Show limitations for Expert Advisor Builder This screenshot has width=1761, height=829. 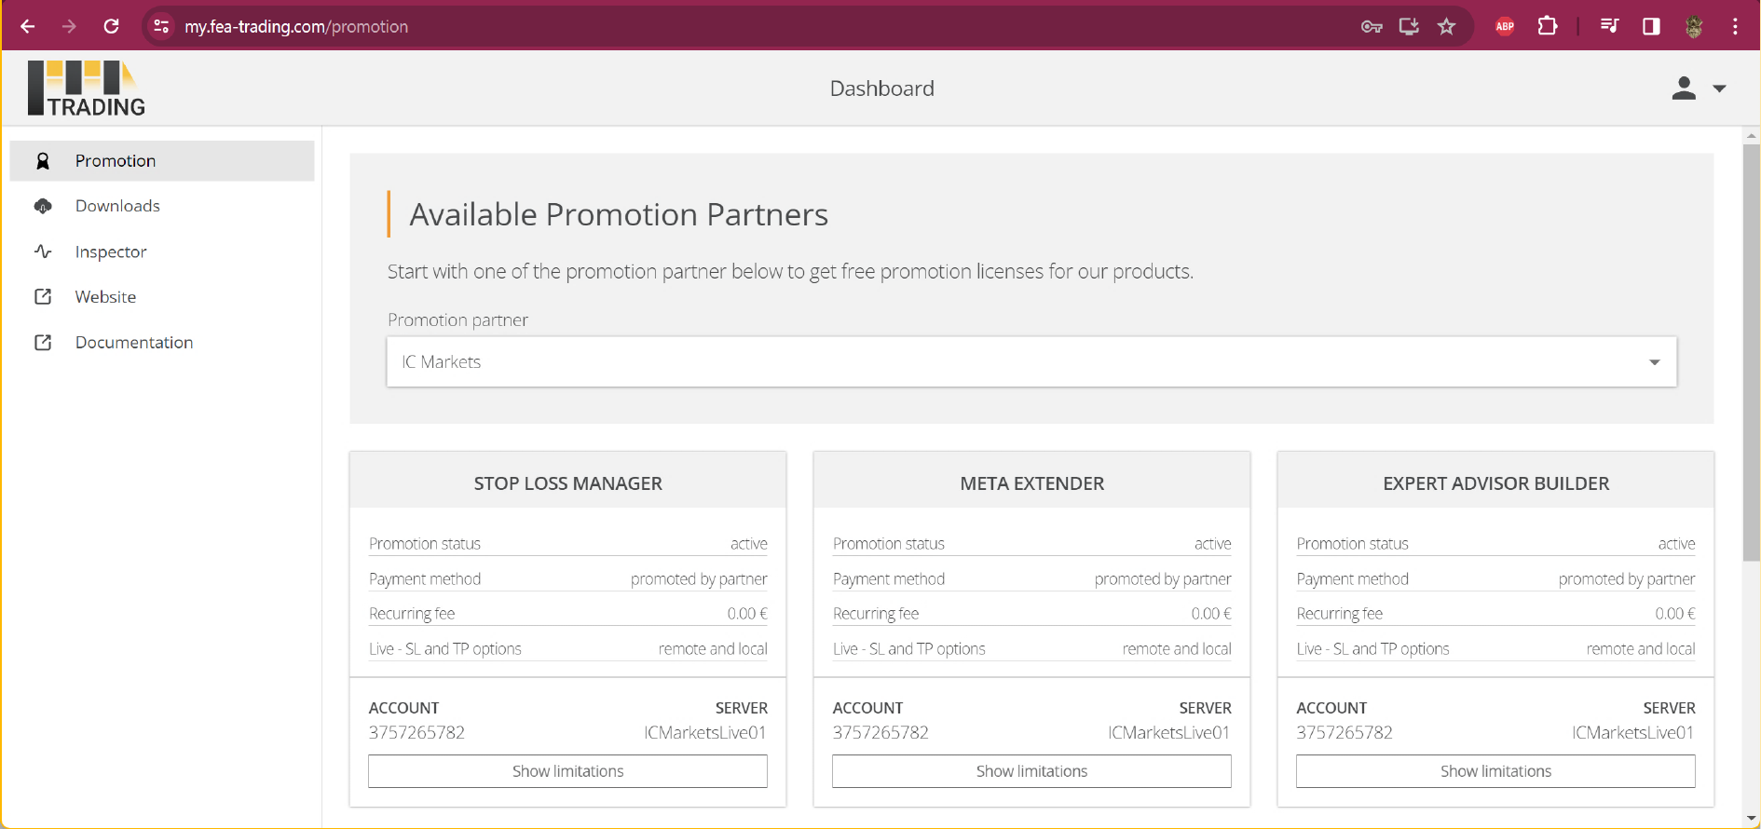[x=1495, y=771]
